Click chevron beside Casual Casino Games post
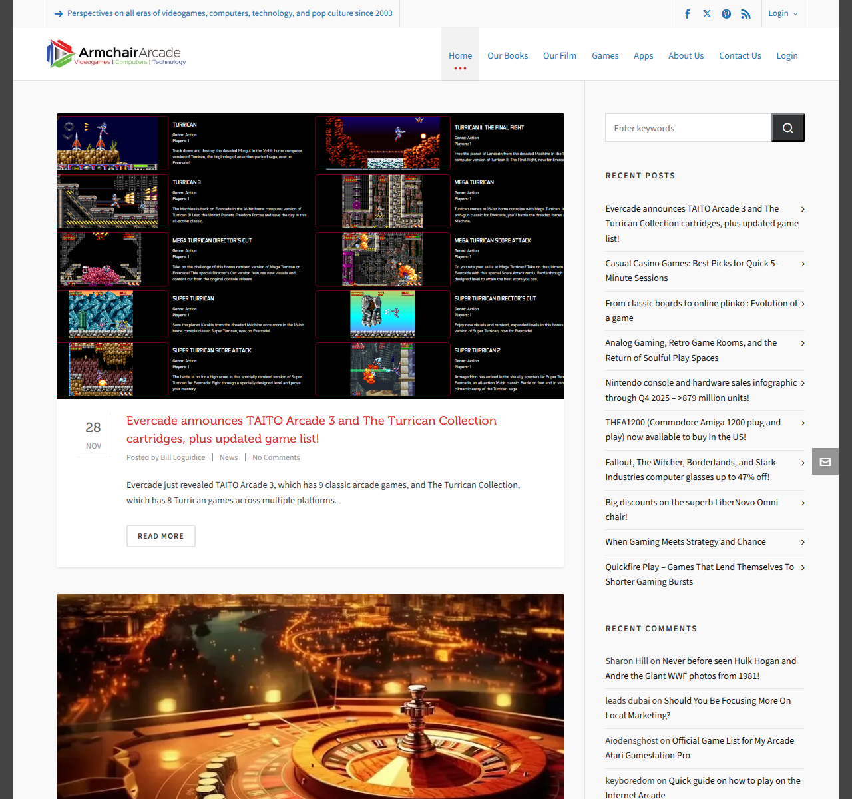The image size is (852, 799). [803, 264]
